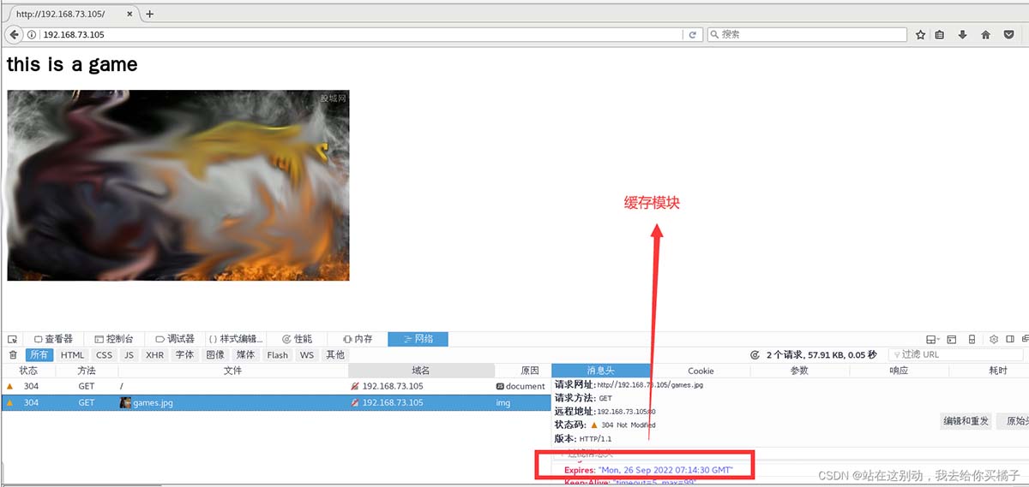1029x487 pixels.
Task: Toggle responsive design mode icon
Action: click(972, 339)
